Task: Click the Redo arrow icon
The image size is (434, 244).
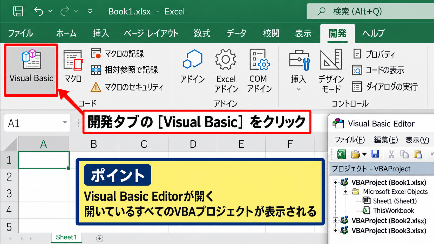Action: pos(65,11)
